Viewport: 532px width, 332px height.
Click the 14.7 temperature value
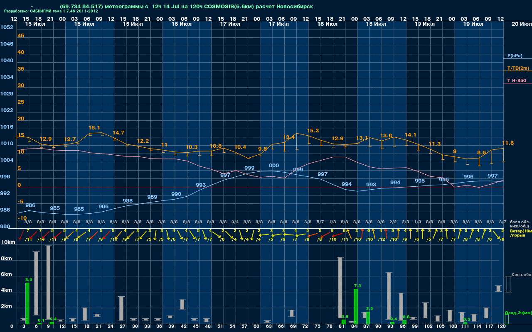pyautogui.click(x=118, y=133)
